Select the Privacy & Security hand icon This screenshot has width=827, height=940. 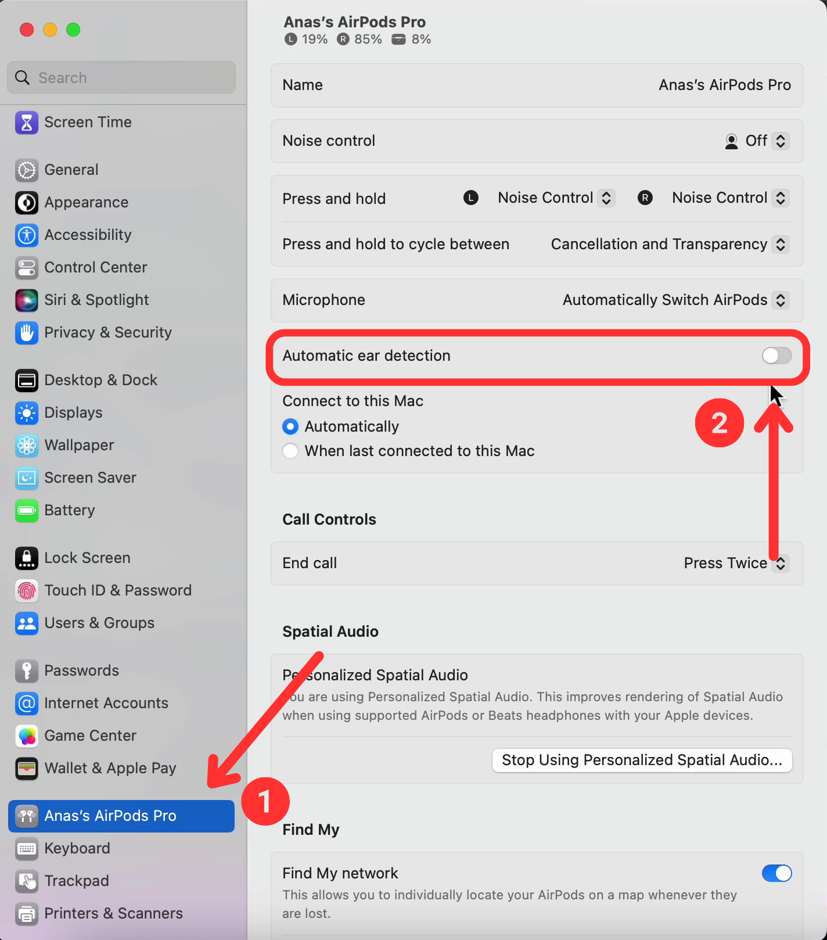point(27,333)
